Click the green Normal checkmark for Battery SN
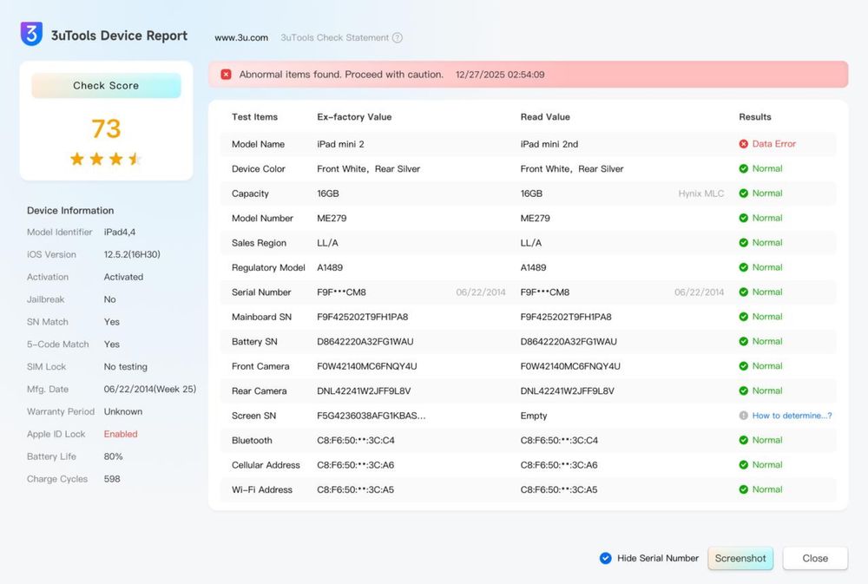This screenshot has height=584, width=868. tap(743, 341)
